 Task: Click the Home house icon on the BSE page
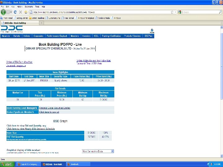[152, 31]
